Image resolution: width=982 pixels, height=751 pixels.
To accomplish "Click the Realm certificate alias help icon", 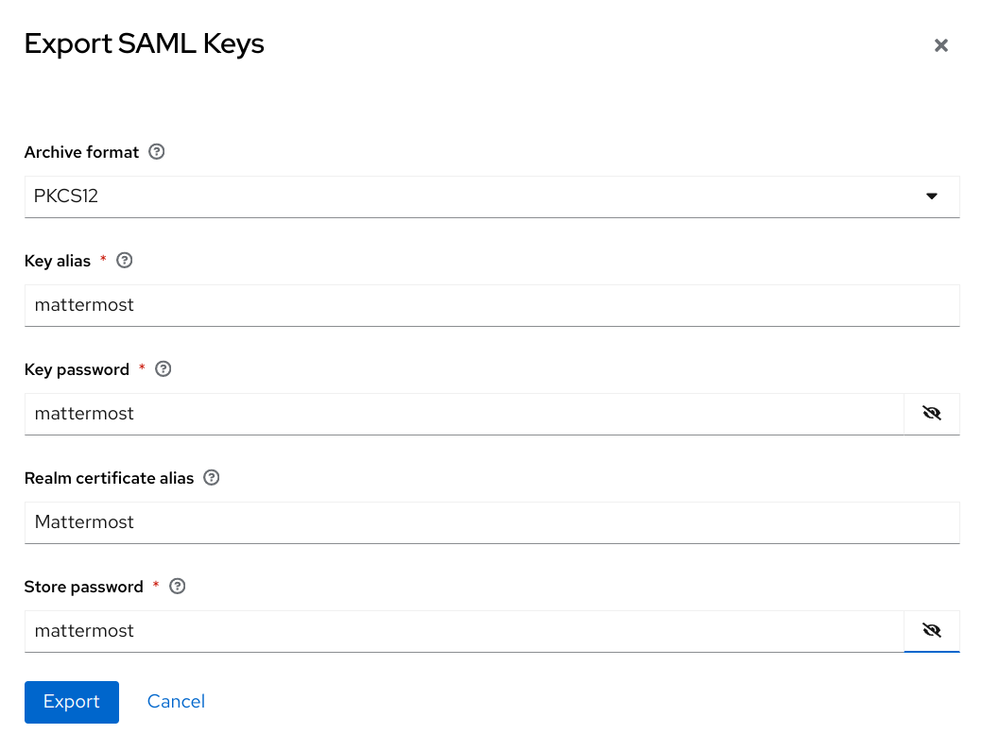I will point(211,477).
